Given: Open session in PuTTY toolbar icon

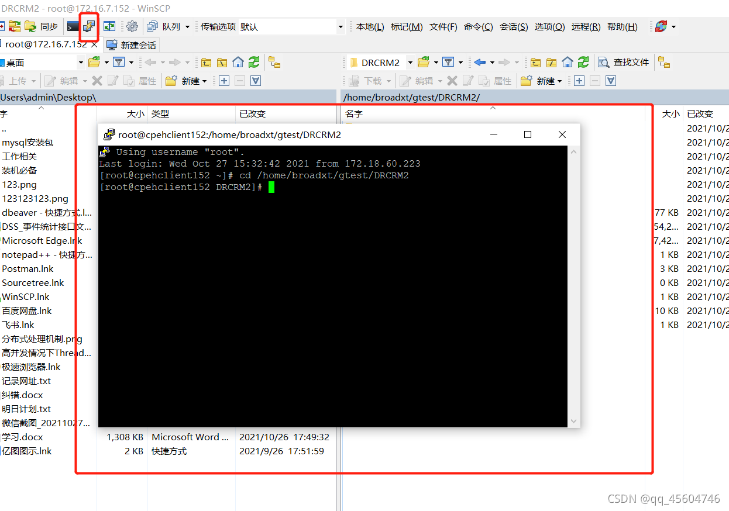Looking at the screenshot, I should (89, 26).
